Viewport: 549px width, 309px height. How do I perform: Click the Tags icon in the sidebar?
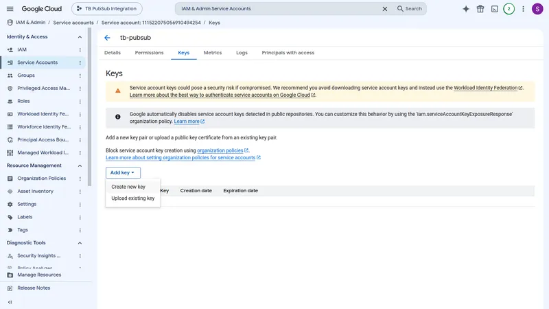[x=10, y=230]
